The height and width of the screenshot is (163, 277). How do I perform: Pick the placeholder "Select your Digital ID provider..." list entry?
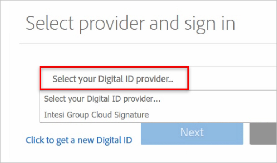pos(102,99)
